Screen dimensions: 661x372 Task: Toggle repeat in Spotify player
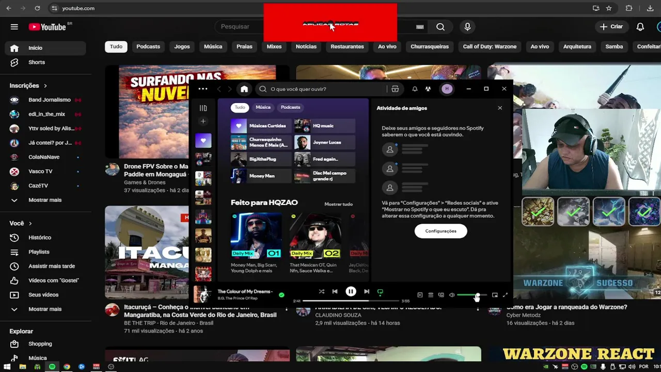(x=380, y=292)
